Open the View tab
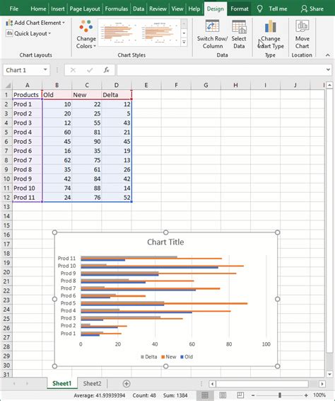 [177, 9]
